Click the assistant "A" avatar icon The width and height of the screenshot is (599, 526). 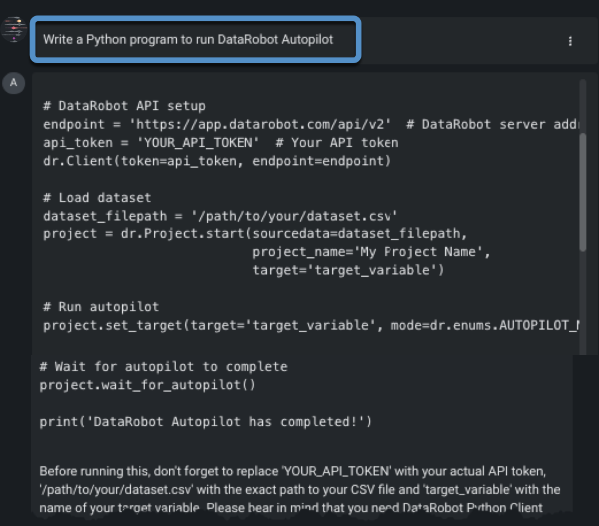pos(14,83)
